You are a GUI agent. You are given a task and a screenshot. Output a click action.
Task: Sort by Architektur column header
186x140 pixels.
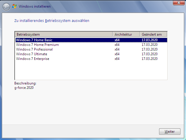tap(126, 34)
